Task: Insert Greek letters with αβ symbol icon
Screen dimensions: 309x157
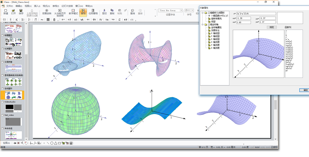Action: 69,20
